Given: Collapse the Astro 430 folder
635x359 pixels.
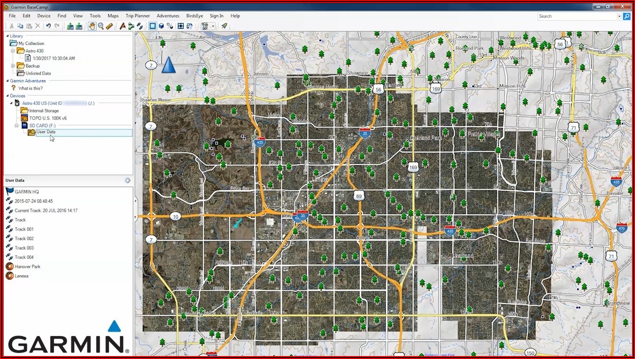Looking at the screenshot, I should [x=13, y=51].
